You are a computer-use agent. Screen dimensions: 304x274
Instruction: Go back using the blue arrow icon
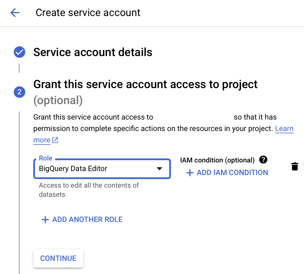click(15, 13)
